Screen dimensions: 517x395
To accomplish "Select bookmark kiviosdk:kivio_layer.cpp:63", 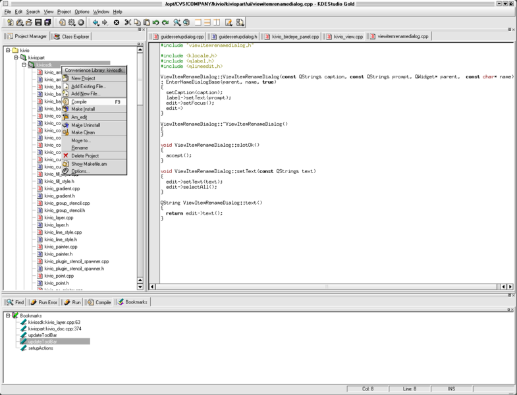I will click(x=54, y=322).
